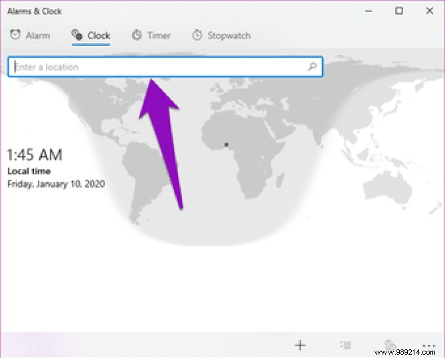Close the Alarms & Clock window
The image size is (445, 358).
430,11
